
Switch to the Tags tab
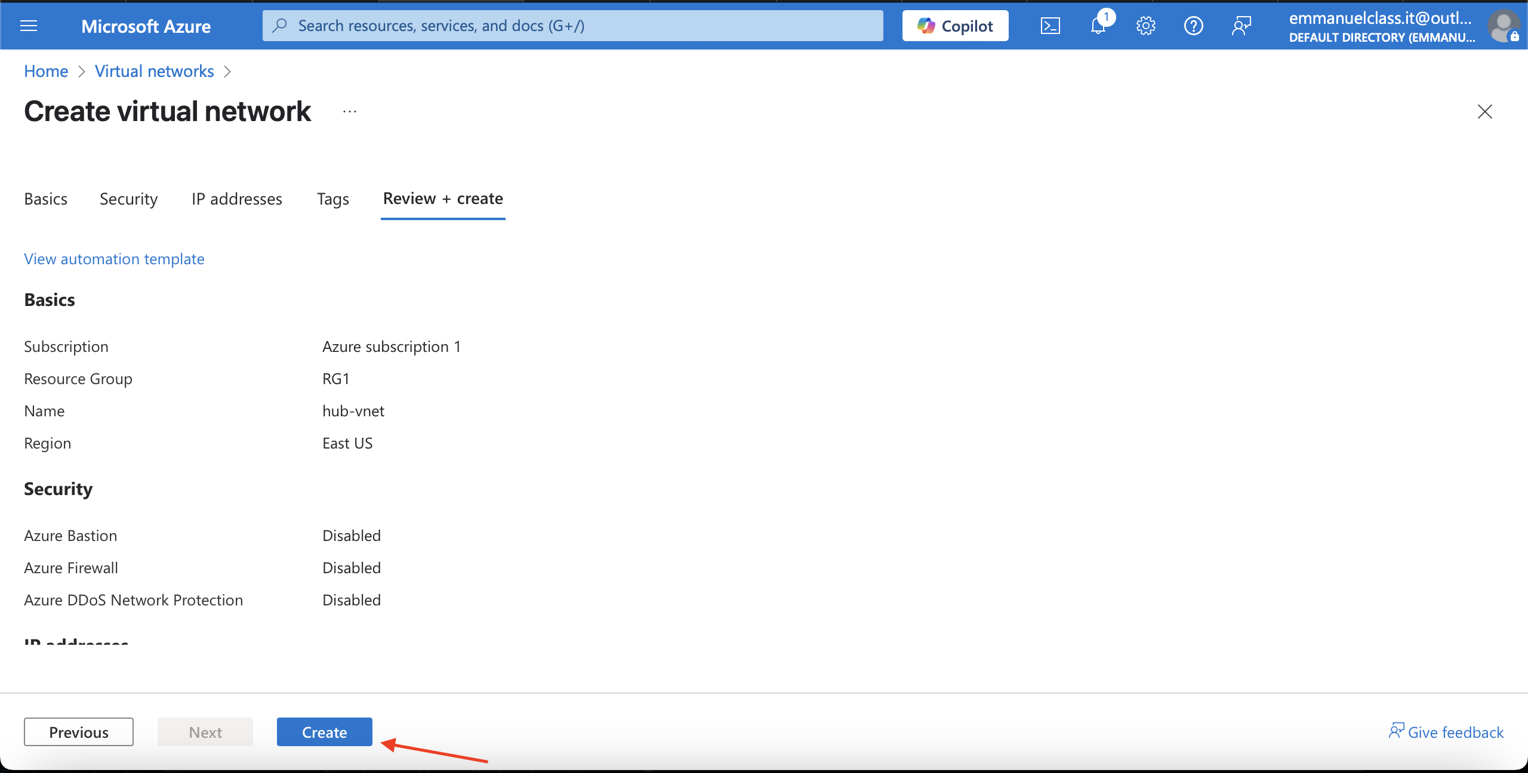pos(333,199)
